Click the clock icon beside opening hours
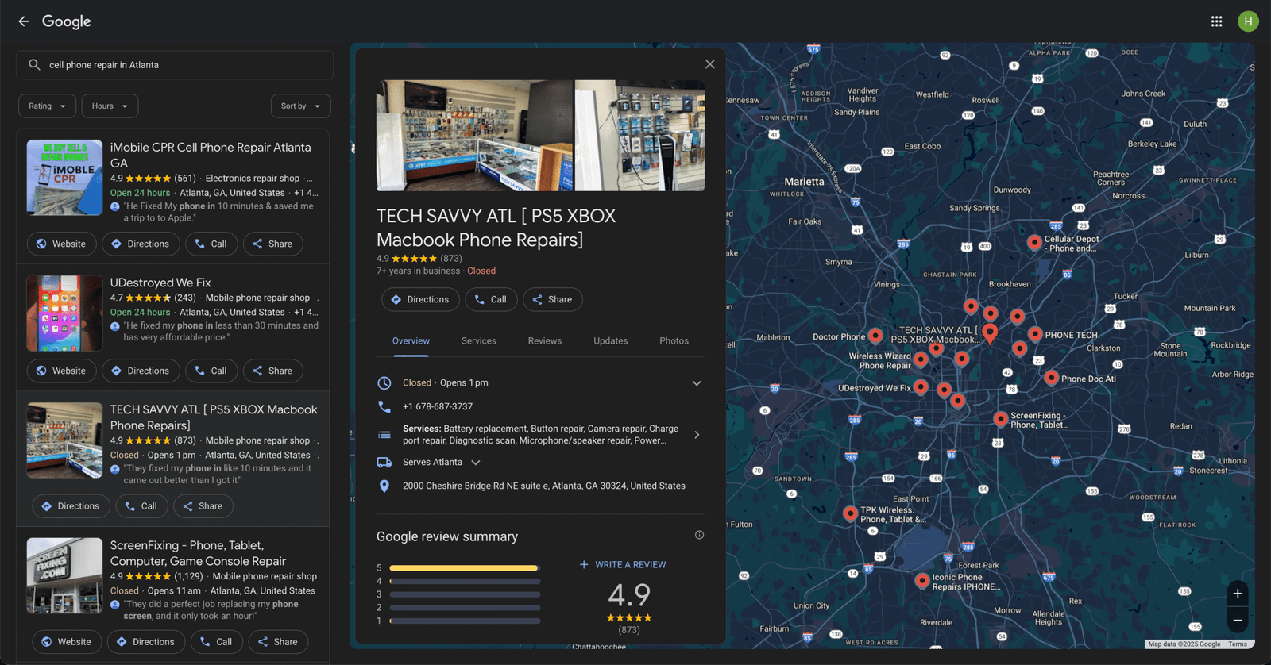The image size is (1271, 665). pyautogui.click(x=384, y=383)
